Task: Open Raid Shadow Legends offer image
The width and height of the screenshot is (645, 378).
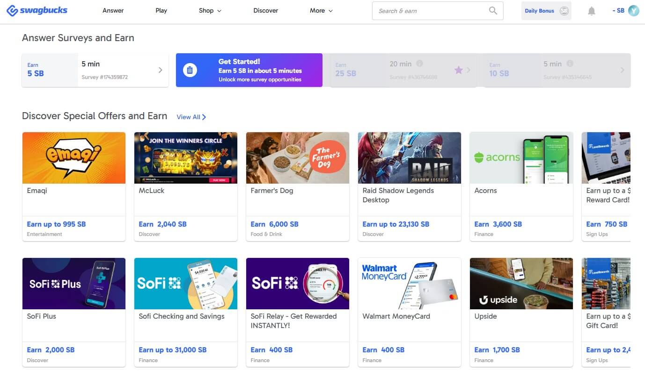Action: coord(410,158)
